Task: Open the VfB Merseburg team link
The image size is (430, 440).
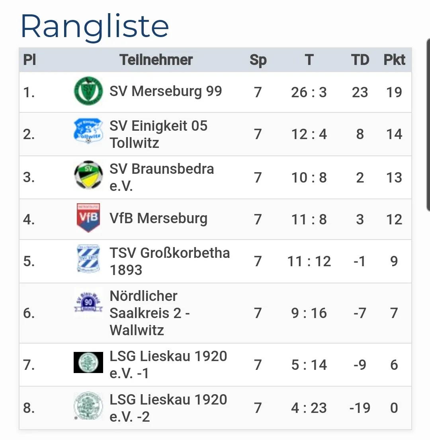Action: click(x=158, y=218)
